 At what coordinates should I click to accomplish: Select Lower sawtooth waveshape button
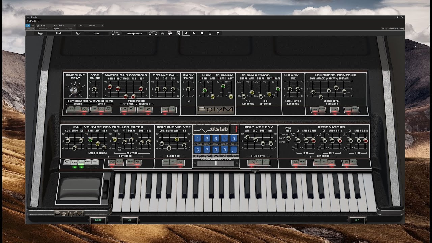(70, 109)
